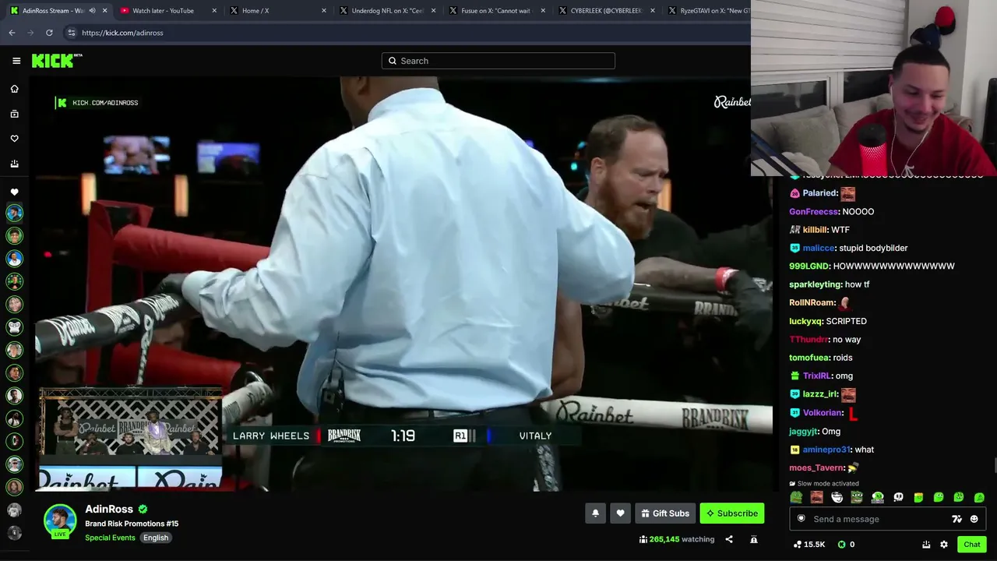Click the chat identity shield icon
997x561 pixels.
pos(801,519)
